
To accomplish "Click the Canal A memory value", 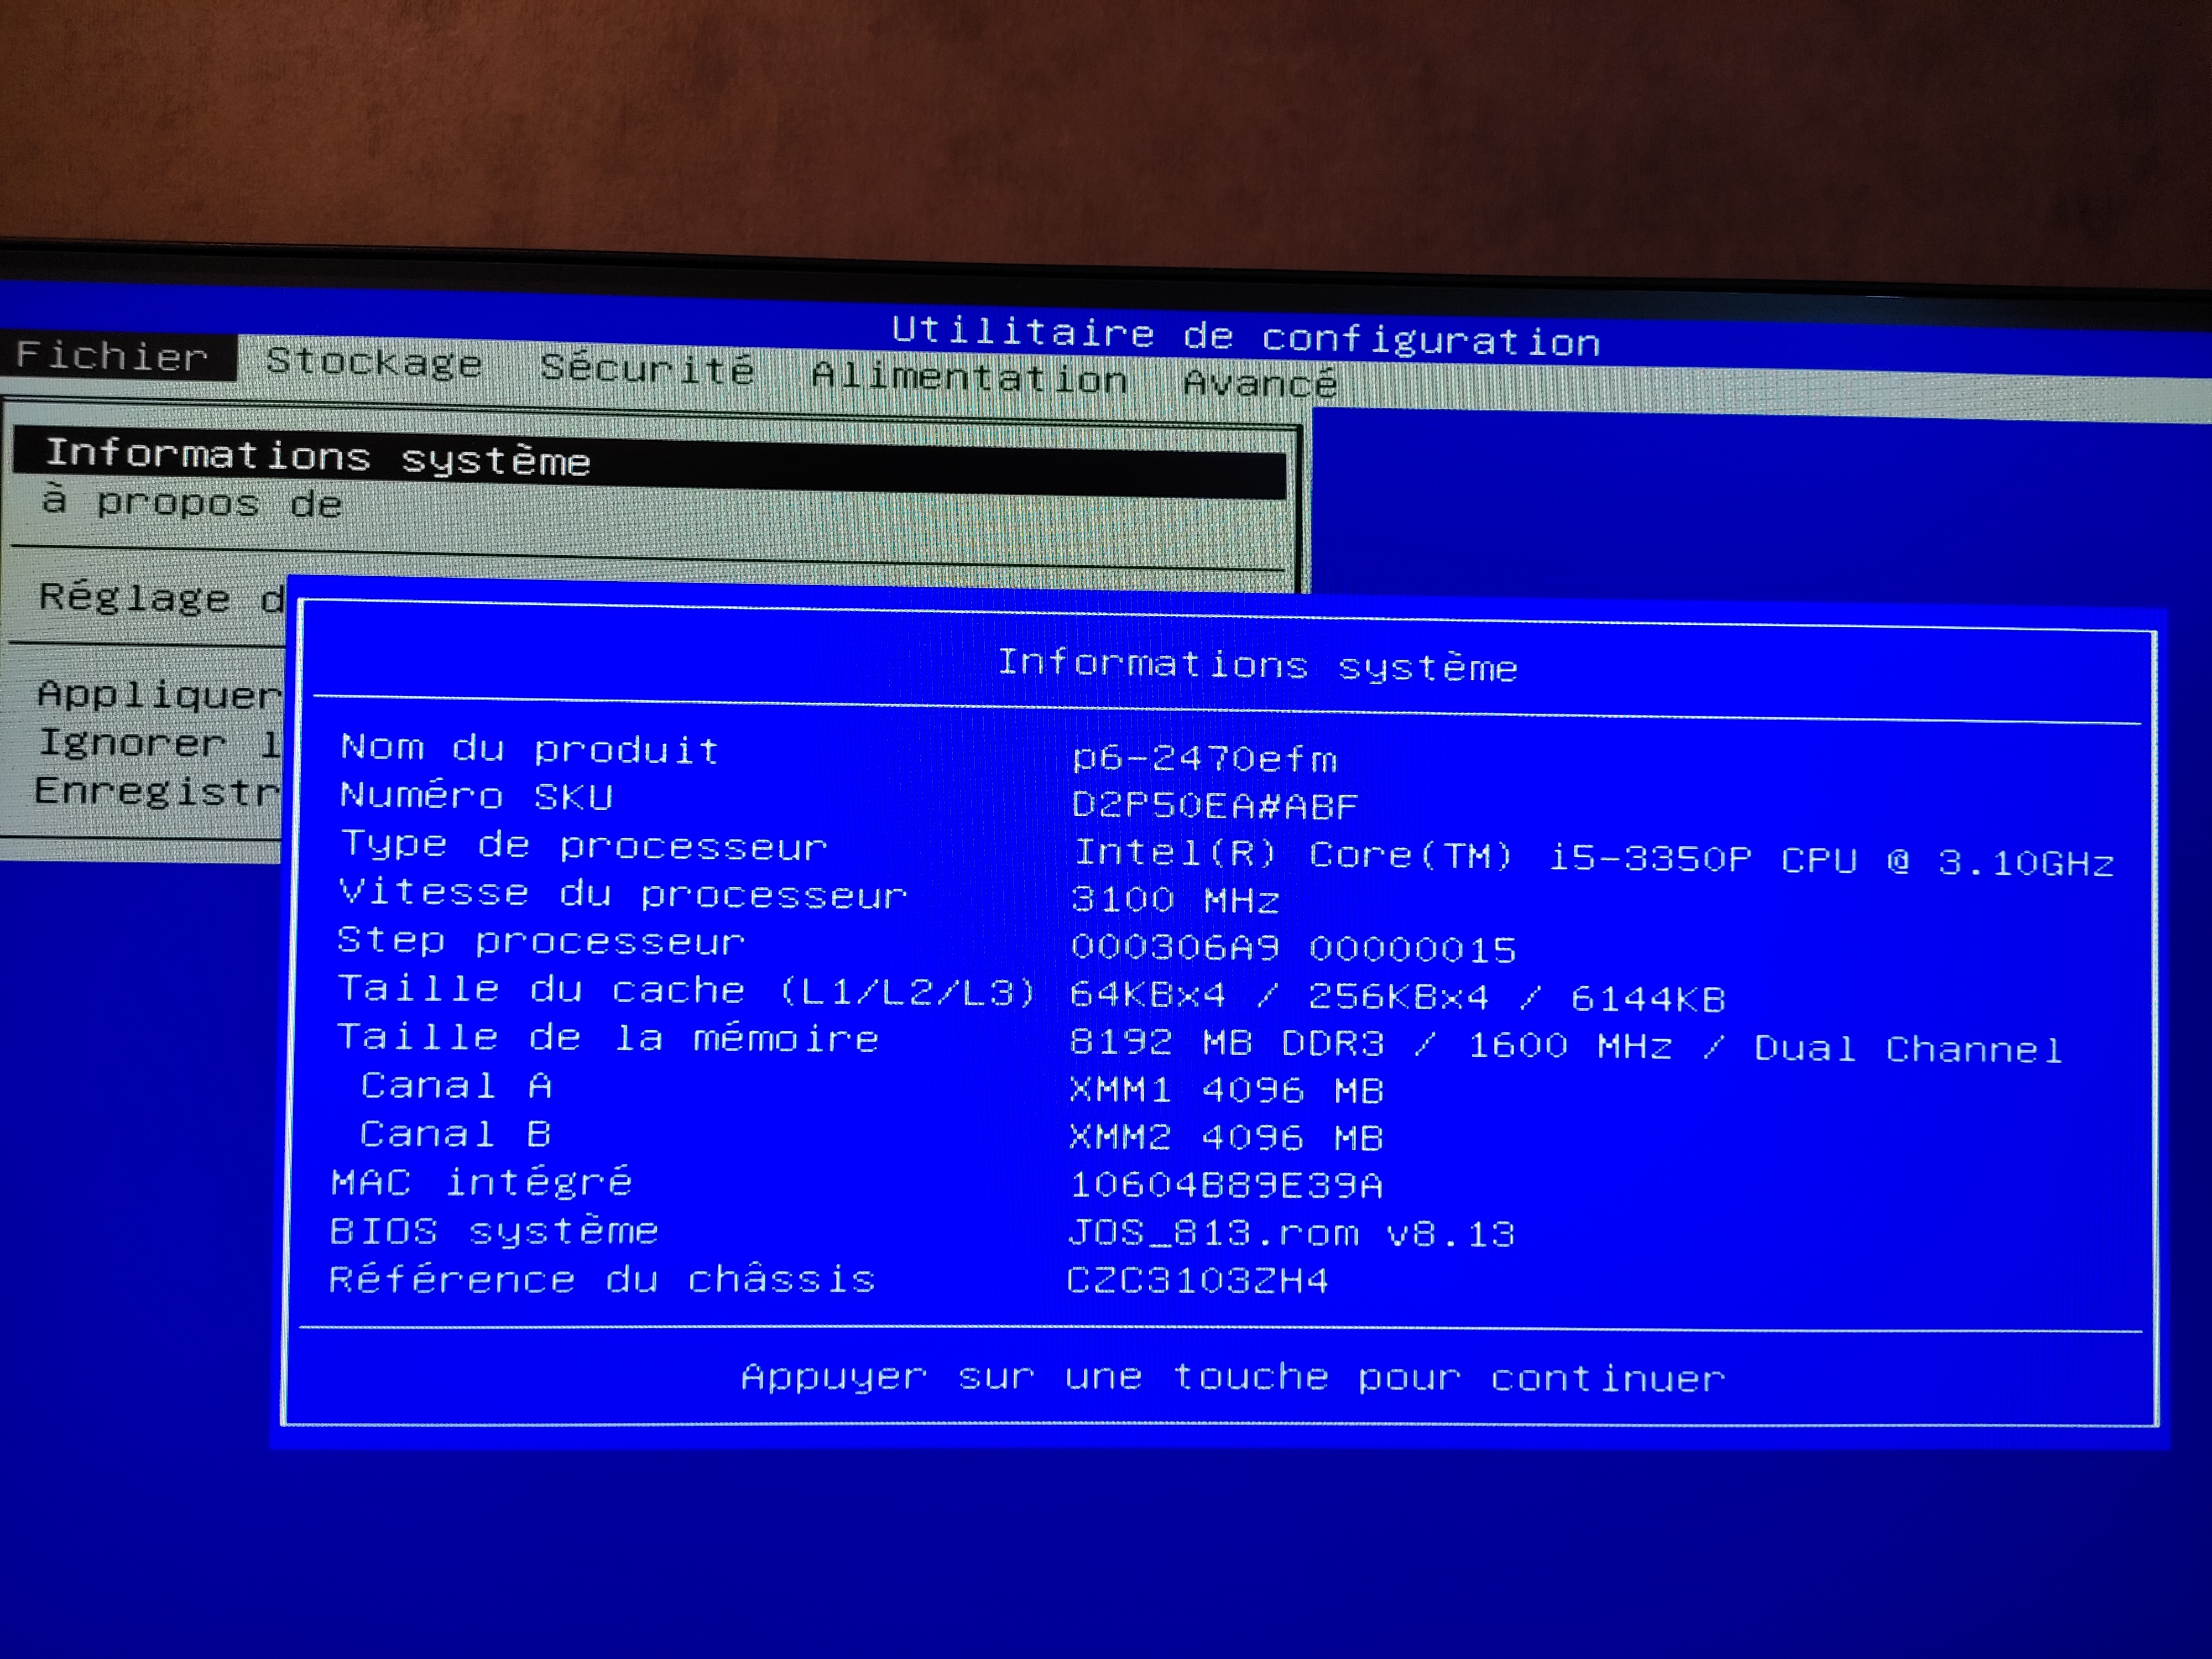I will 1226,1090.
